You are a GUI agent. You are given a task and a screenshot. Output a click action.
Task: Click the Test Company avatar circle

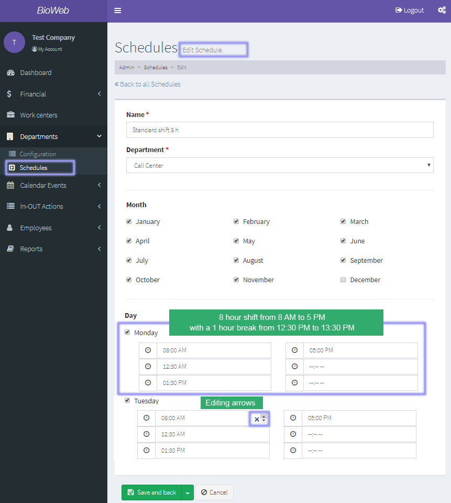15,42
